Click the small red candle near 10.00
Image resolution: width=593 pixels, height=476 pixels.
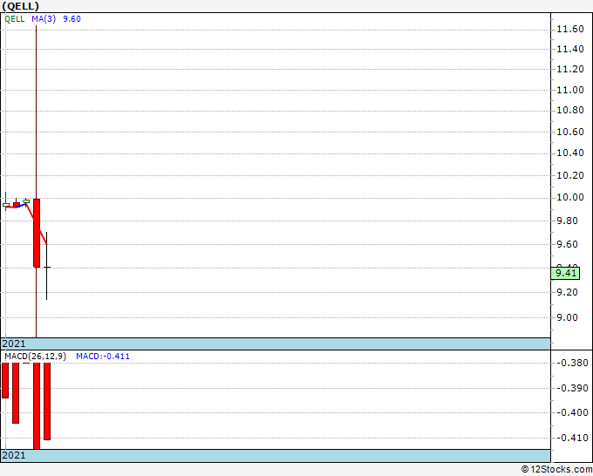17,204
